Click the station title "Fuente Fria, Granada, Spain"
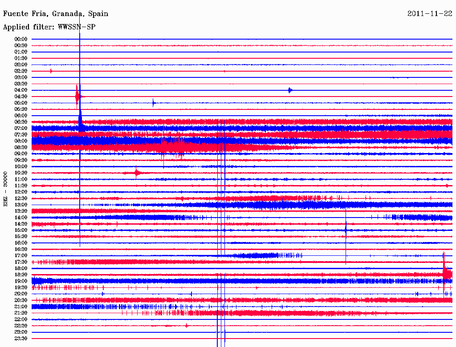The width and height of the screenshot is (456, 347). (x=56, y=14)
